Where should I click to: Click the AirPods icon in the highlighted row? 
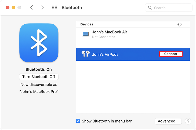tap(85, 54)
